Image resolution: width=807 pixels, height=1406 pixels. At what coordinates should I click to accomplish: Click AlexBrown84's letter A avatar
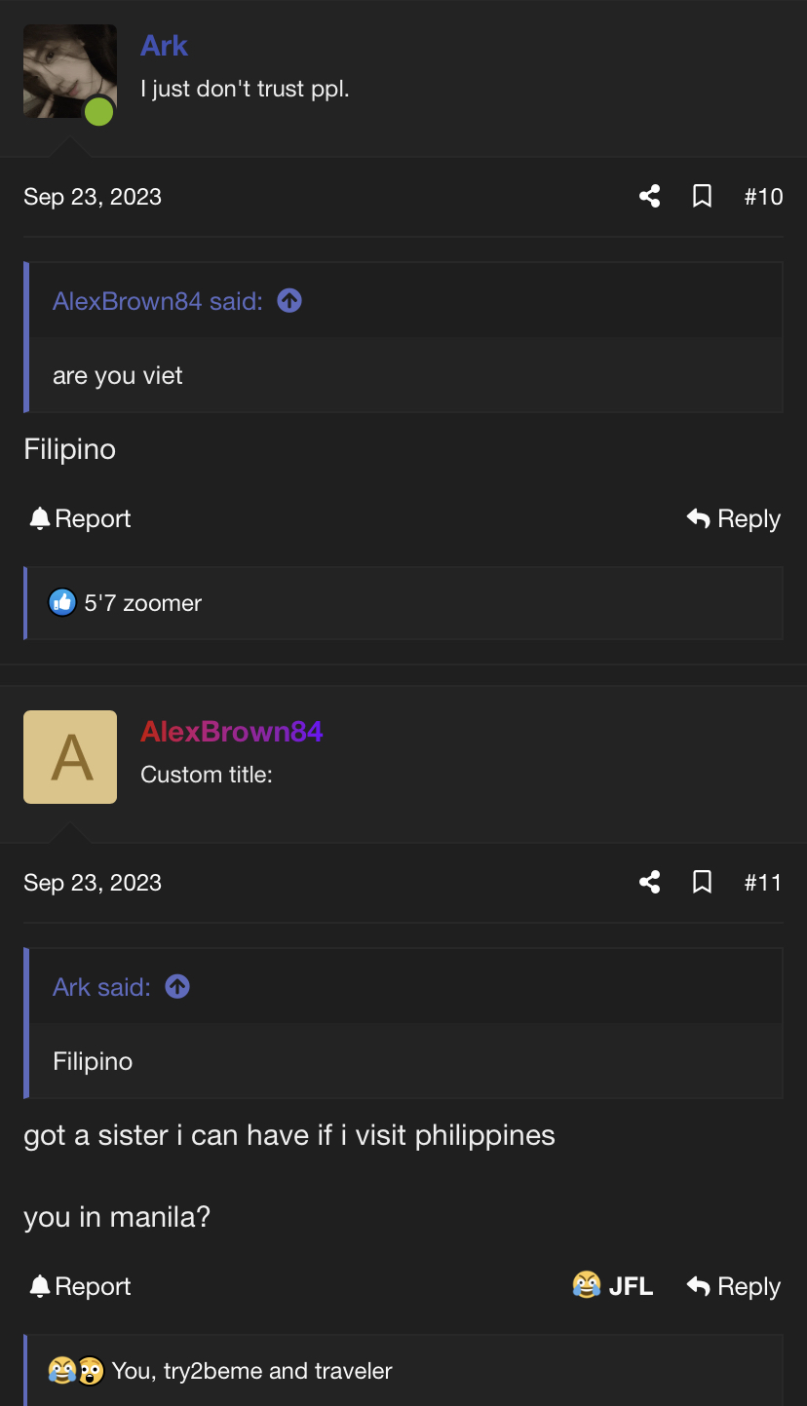point(70,757)
